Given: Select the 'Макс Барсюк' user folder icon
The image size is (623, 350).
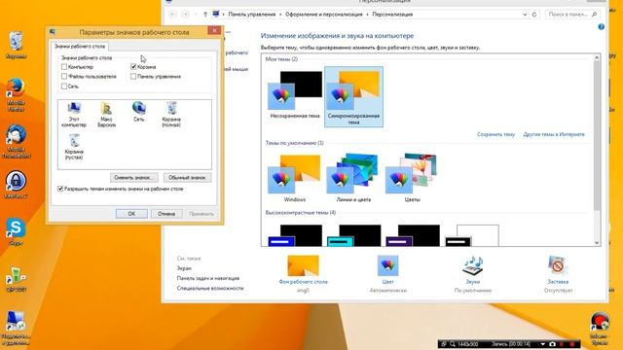Looking at the screenshot, I should point(106,115).
